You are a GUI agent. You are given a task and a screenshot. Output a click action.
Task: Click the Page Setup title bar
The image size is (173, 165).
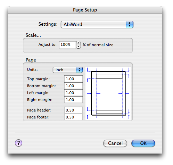point(85,10)
